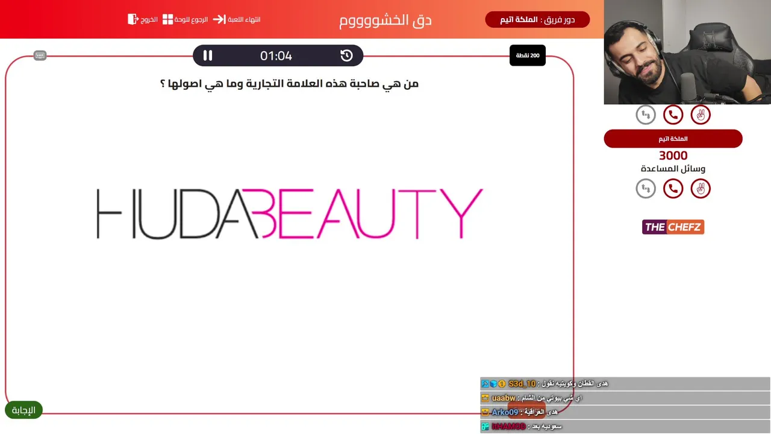Image resolution: width=771 pixels, height=434 pixels.
Task: Click the VAR review icon
Action: (40, 55)
